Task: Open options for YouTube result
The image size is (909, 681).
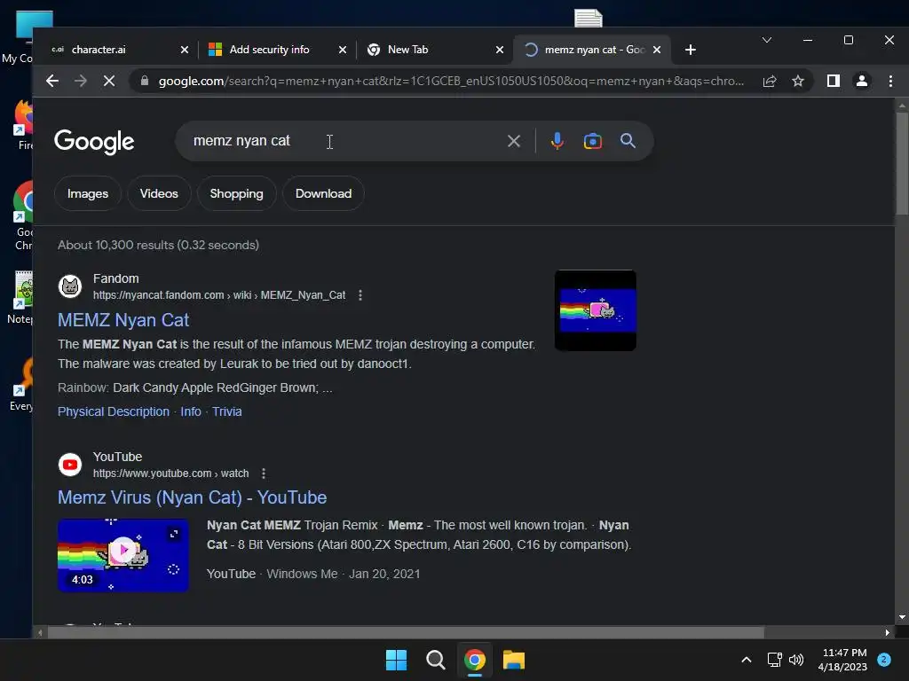Action: (x=264, y=474)
